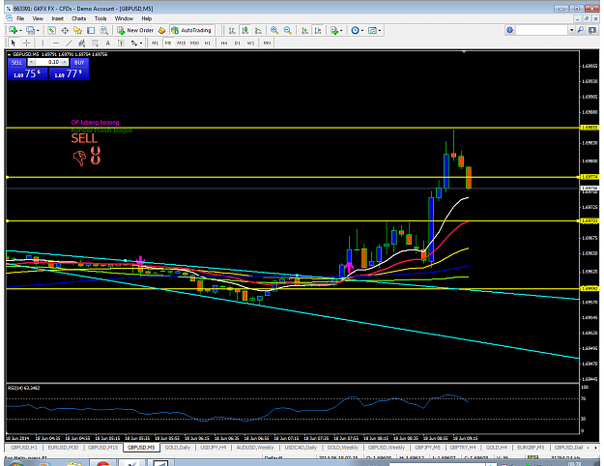Decrease lot volume with left arrow

coord(32,62)
